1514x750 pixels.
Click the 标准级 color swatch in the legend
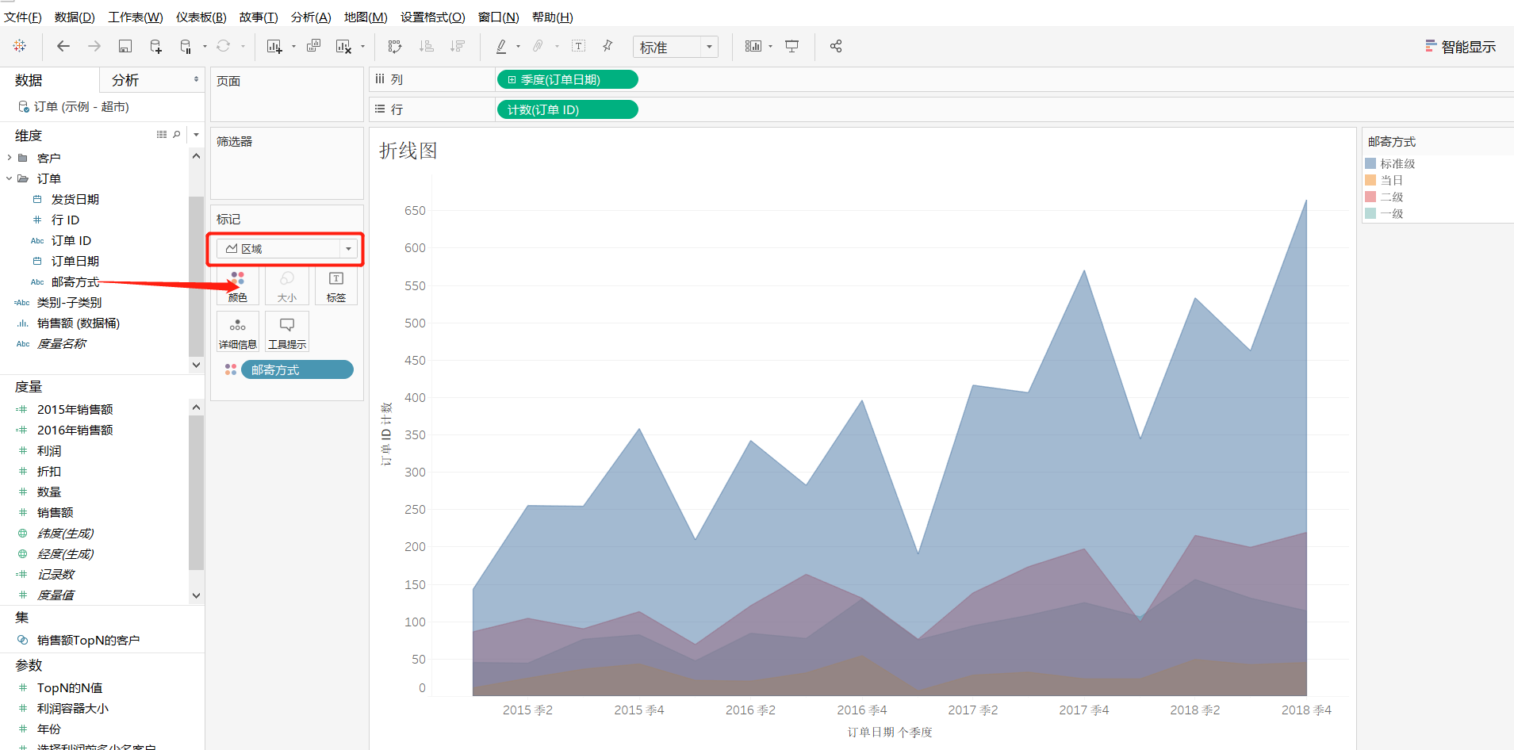coord(1370,163)
